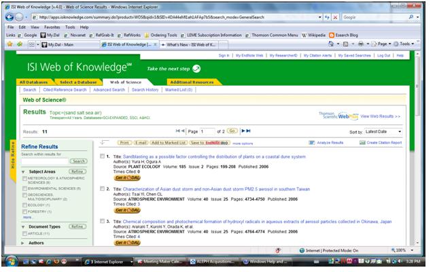Viewport: 435px width, 272px height.
Task: Open the Advanced Search link
Action: pyautogui.click(x=109, y=90)
